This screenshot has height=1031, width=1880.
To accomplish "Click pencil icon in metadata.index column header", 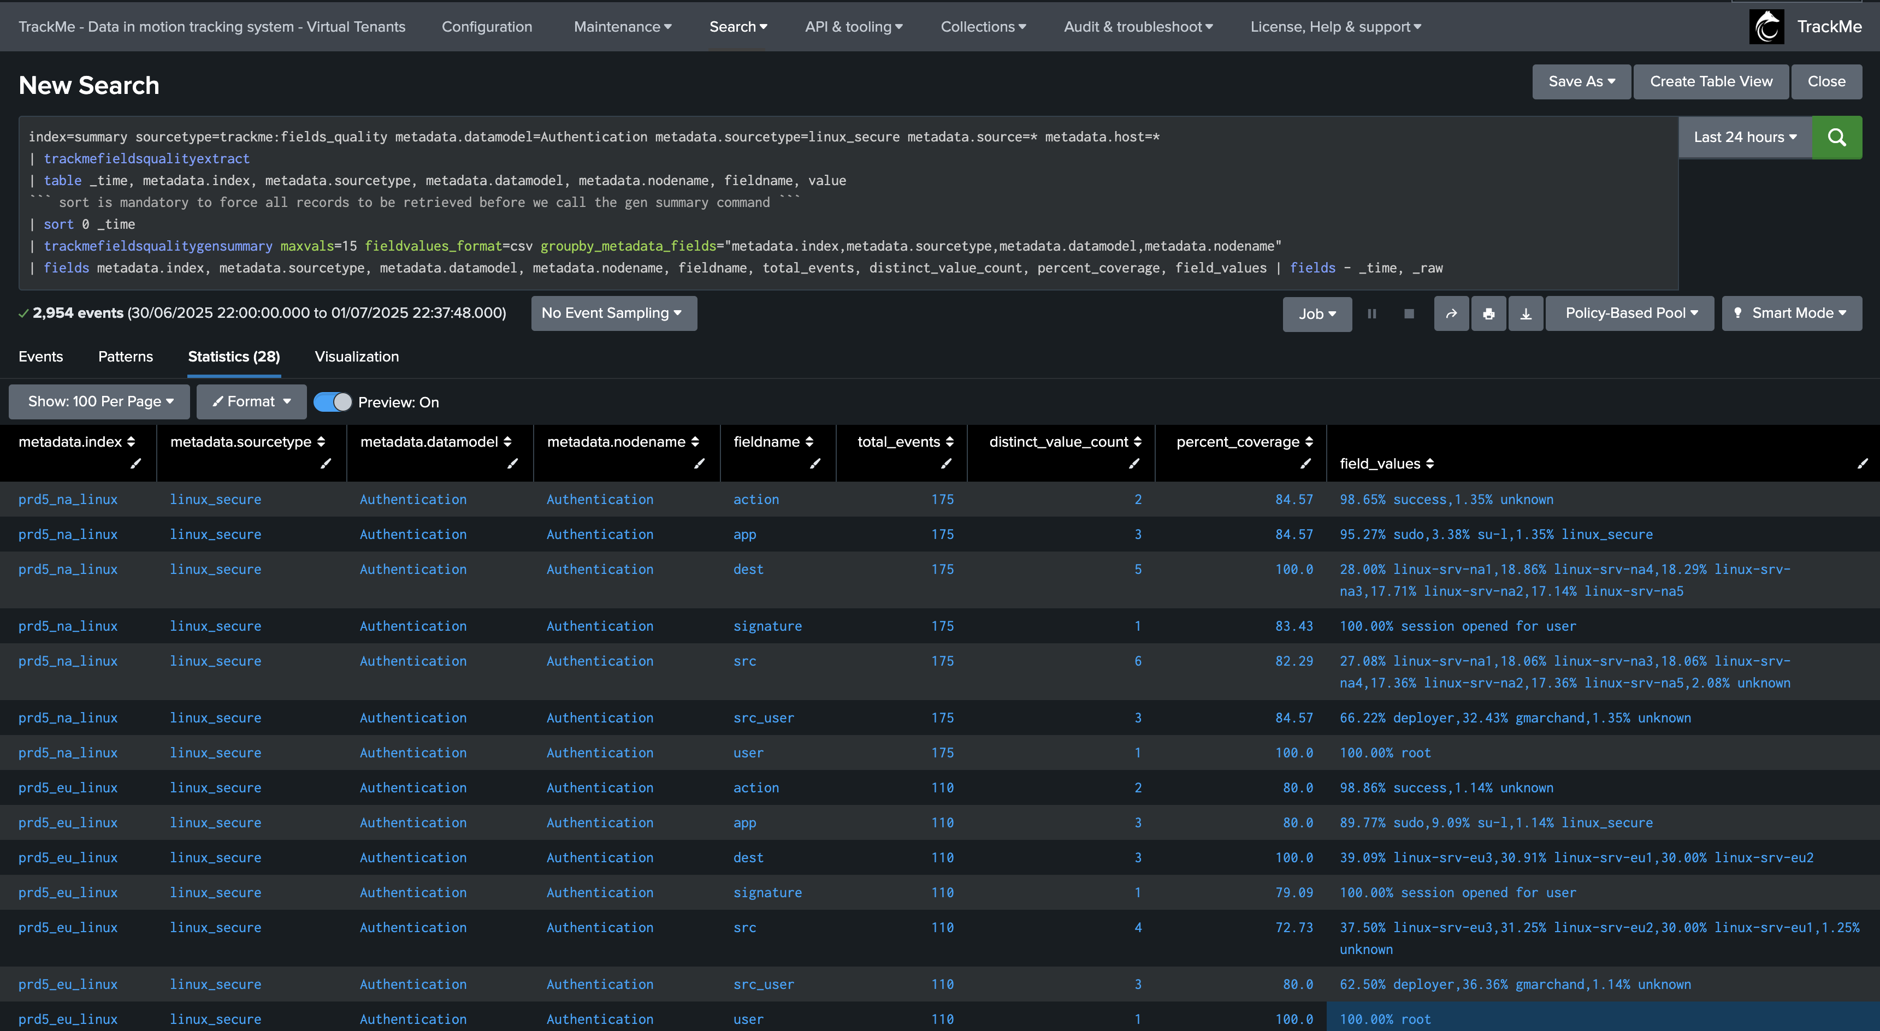I will point(136,463).
